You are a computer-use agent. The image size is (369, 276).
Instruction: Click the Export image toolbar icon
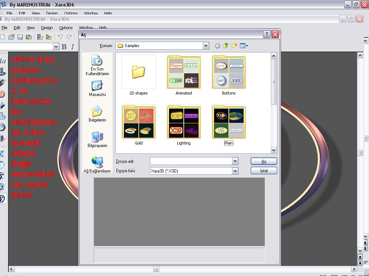click(29, 37)
